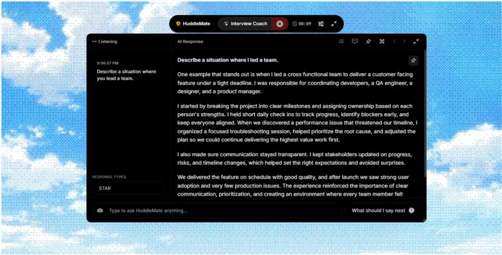Click the paragraph starting 'I also made sure communication'

point(295,159)
